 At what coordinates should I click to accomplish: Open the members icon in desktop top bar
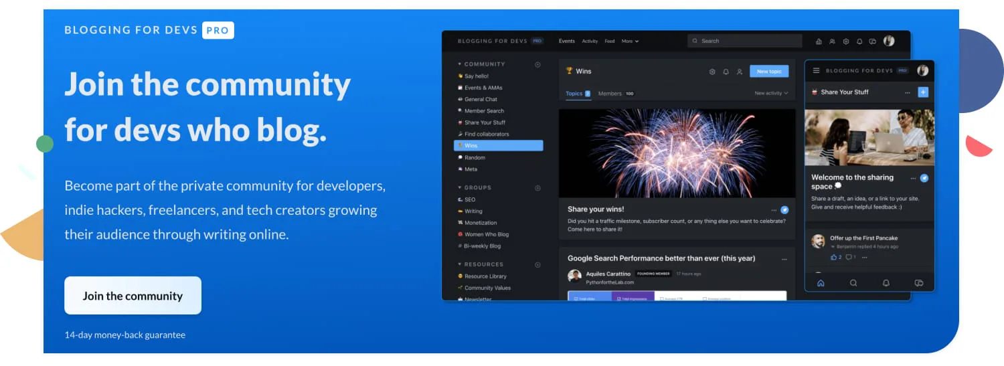click(x=832, y=41)
